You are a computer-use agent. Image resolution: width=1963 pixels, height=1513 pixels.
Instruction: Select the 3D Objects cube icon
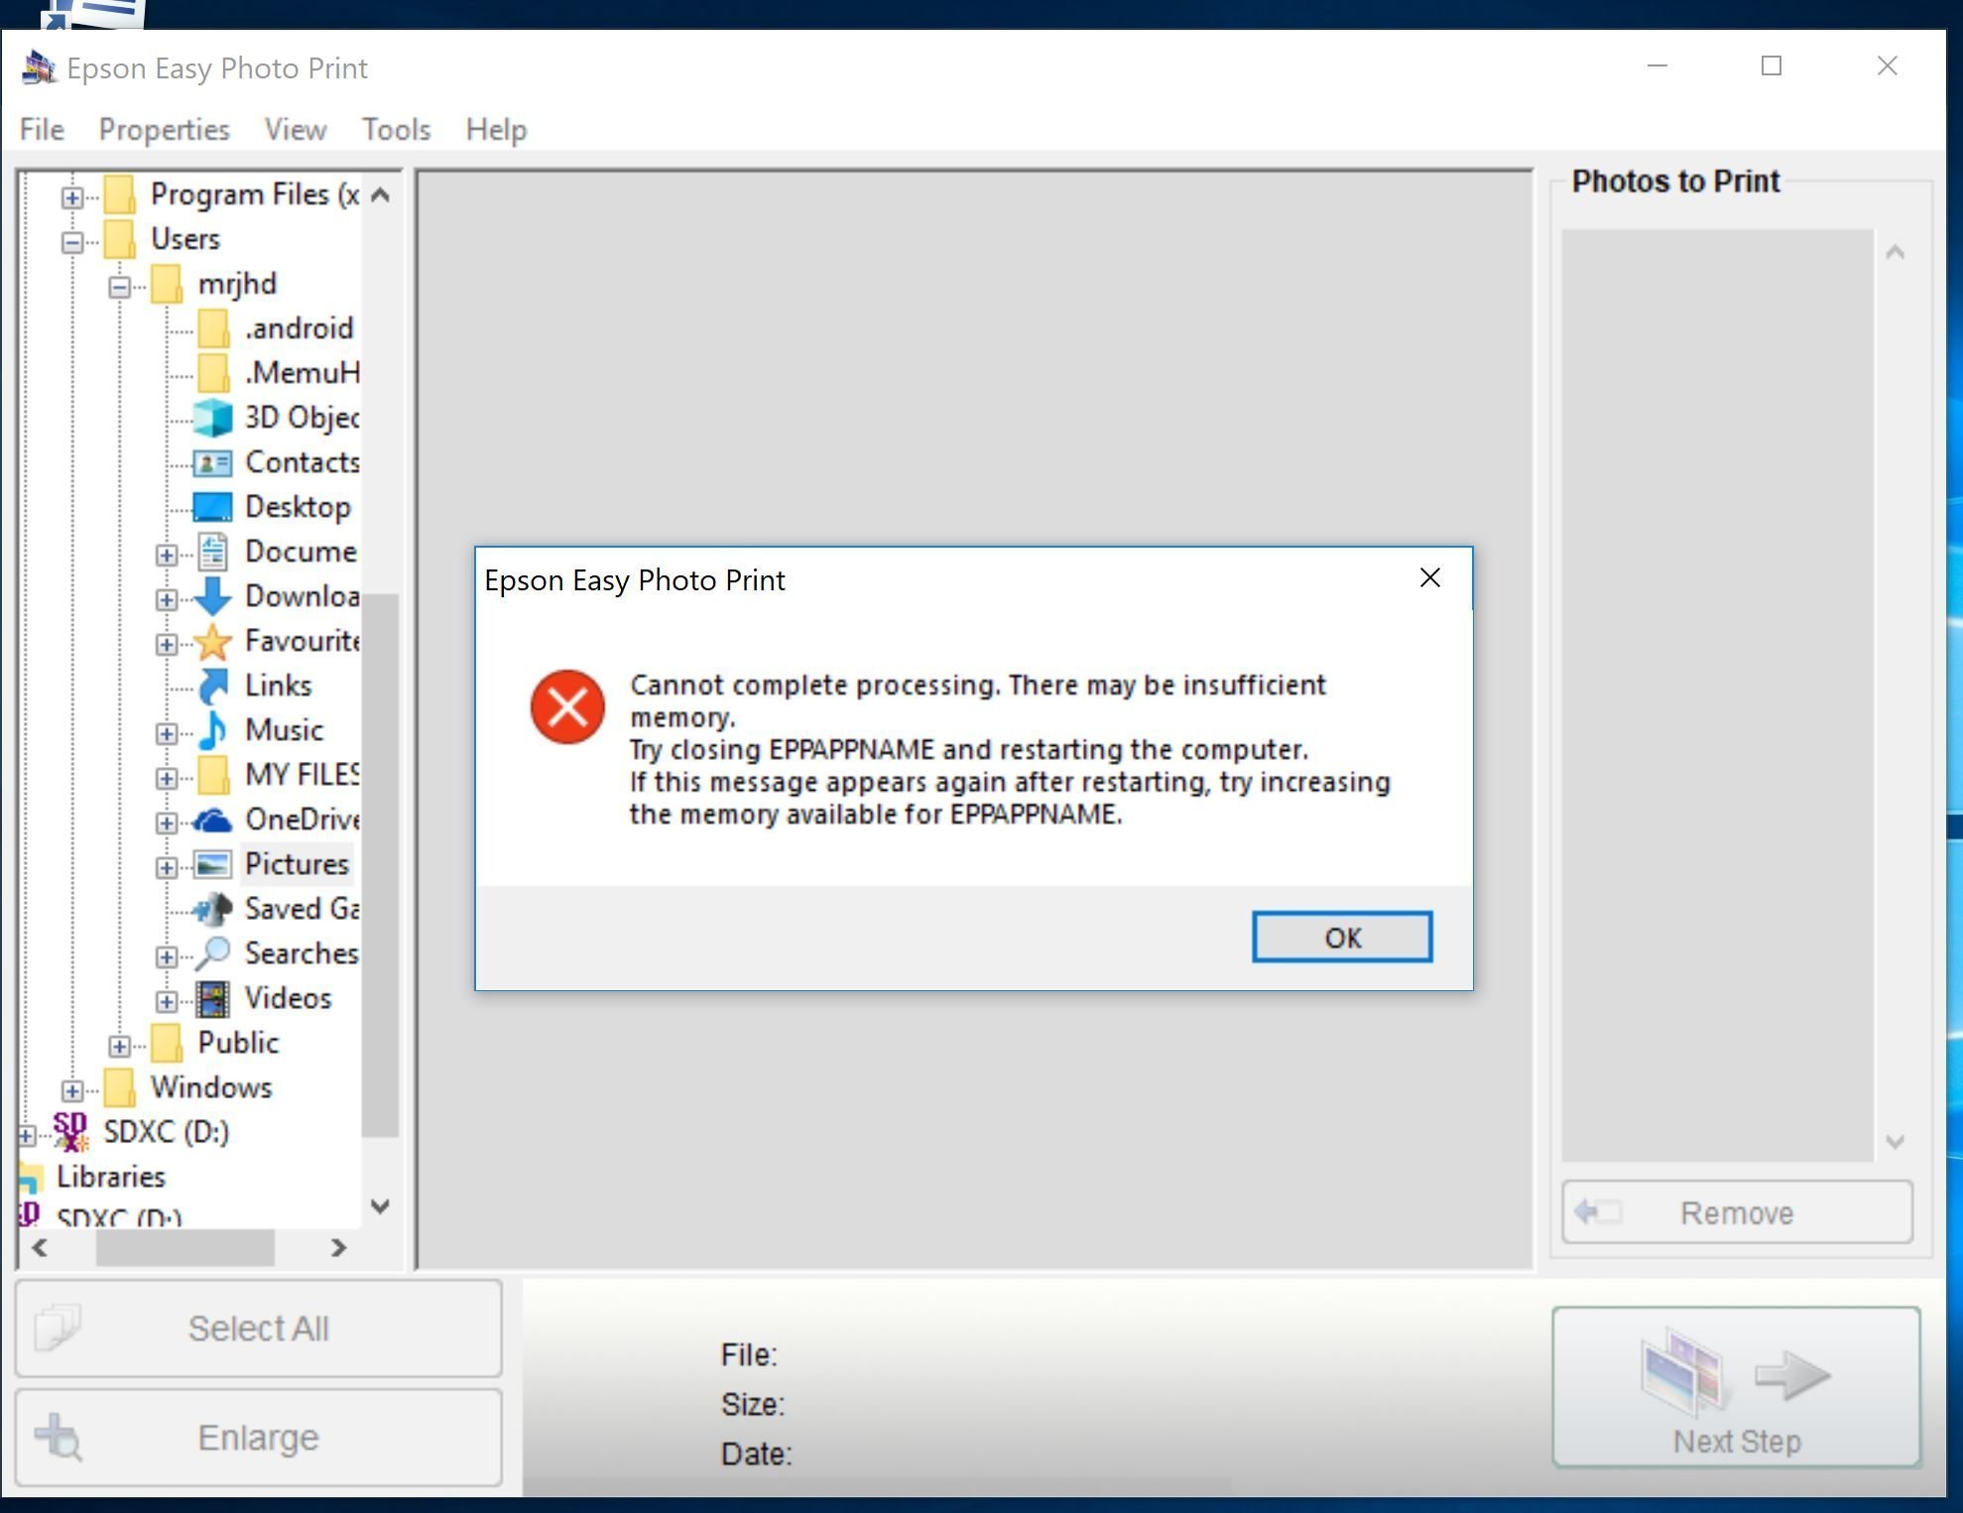click(x=212, y=418)
